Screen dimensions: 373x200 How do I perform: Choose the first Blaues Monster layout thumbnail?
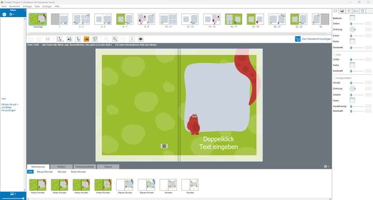(125, 185)
